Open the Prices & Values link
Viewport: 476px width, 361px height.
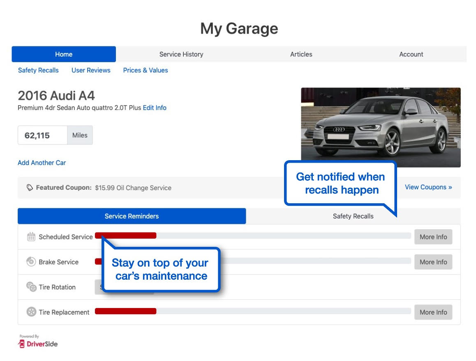pos(146,70)
